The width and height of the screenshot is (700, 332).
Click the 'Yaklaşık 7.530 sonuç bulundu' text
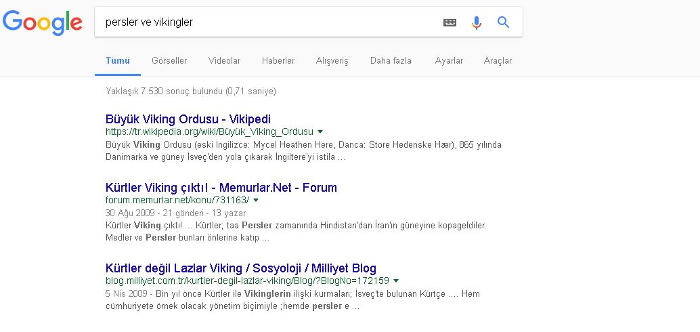[x=191, y=91]
